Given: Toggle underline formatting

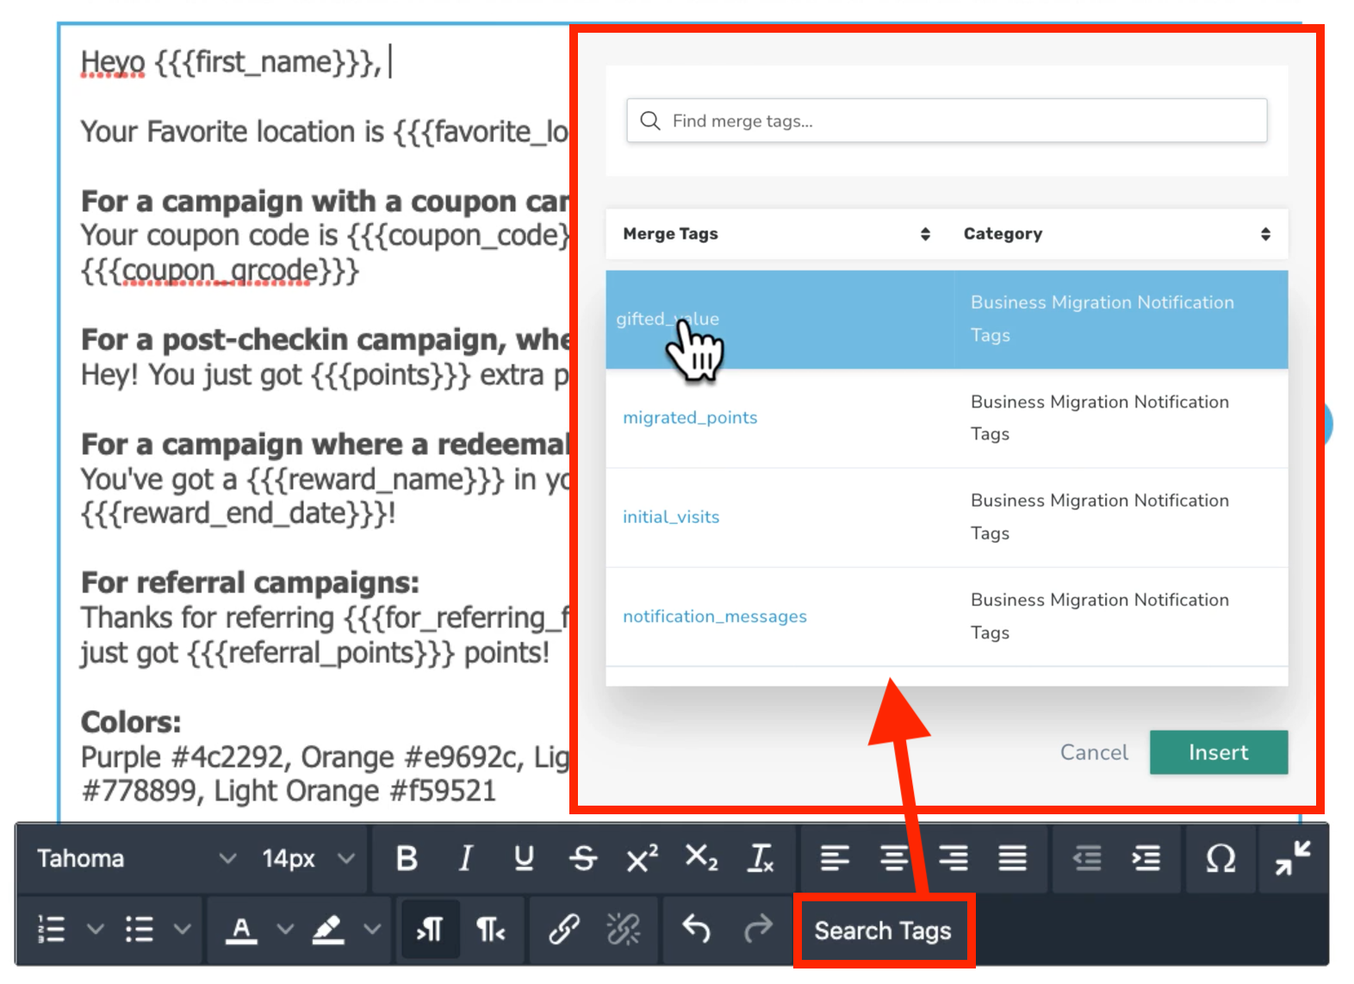Looking at the screenshot, I should coord(523,858).
